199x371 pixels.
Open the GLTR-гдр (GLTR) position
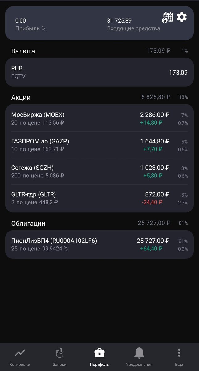click(99, 198)
